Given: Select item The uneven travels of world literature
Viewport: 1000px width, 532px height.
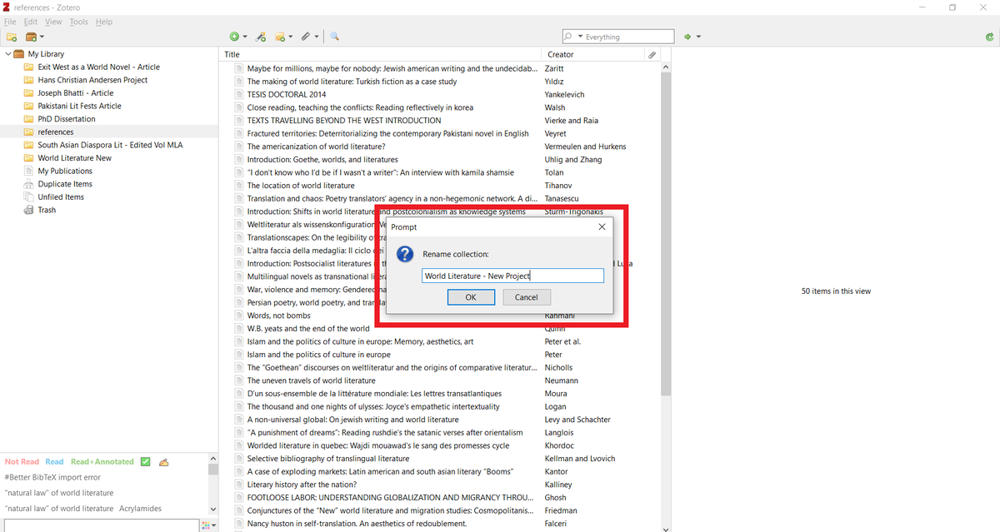Looking at the screenshot, I should (311, 380).
